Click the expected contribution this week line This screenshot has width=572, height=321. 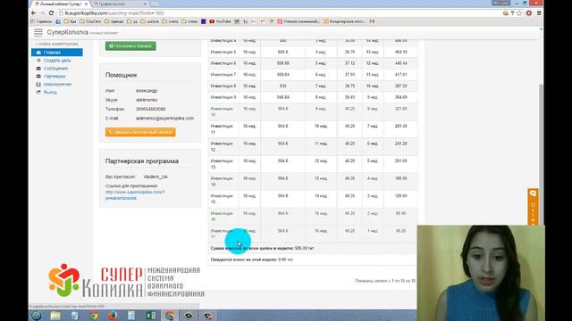pyautogui.click(x=252, y=259)
